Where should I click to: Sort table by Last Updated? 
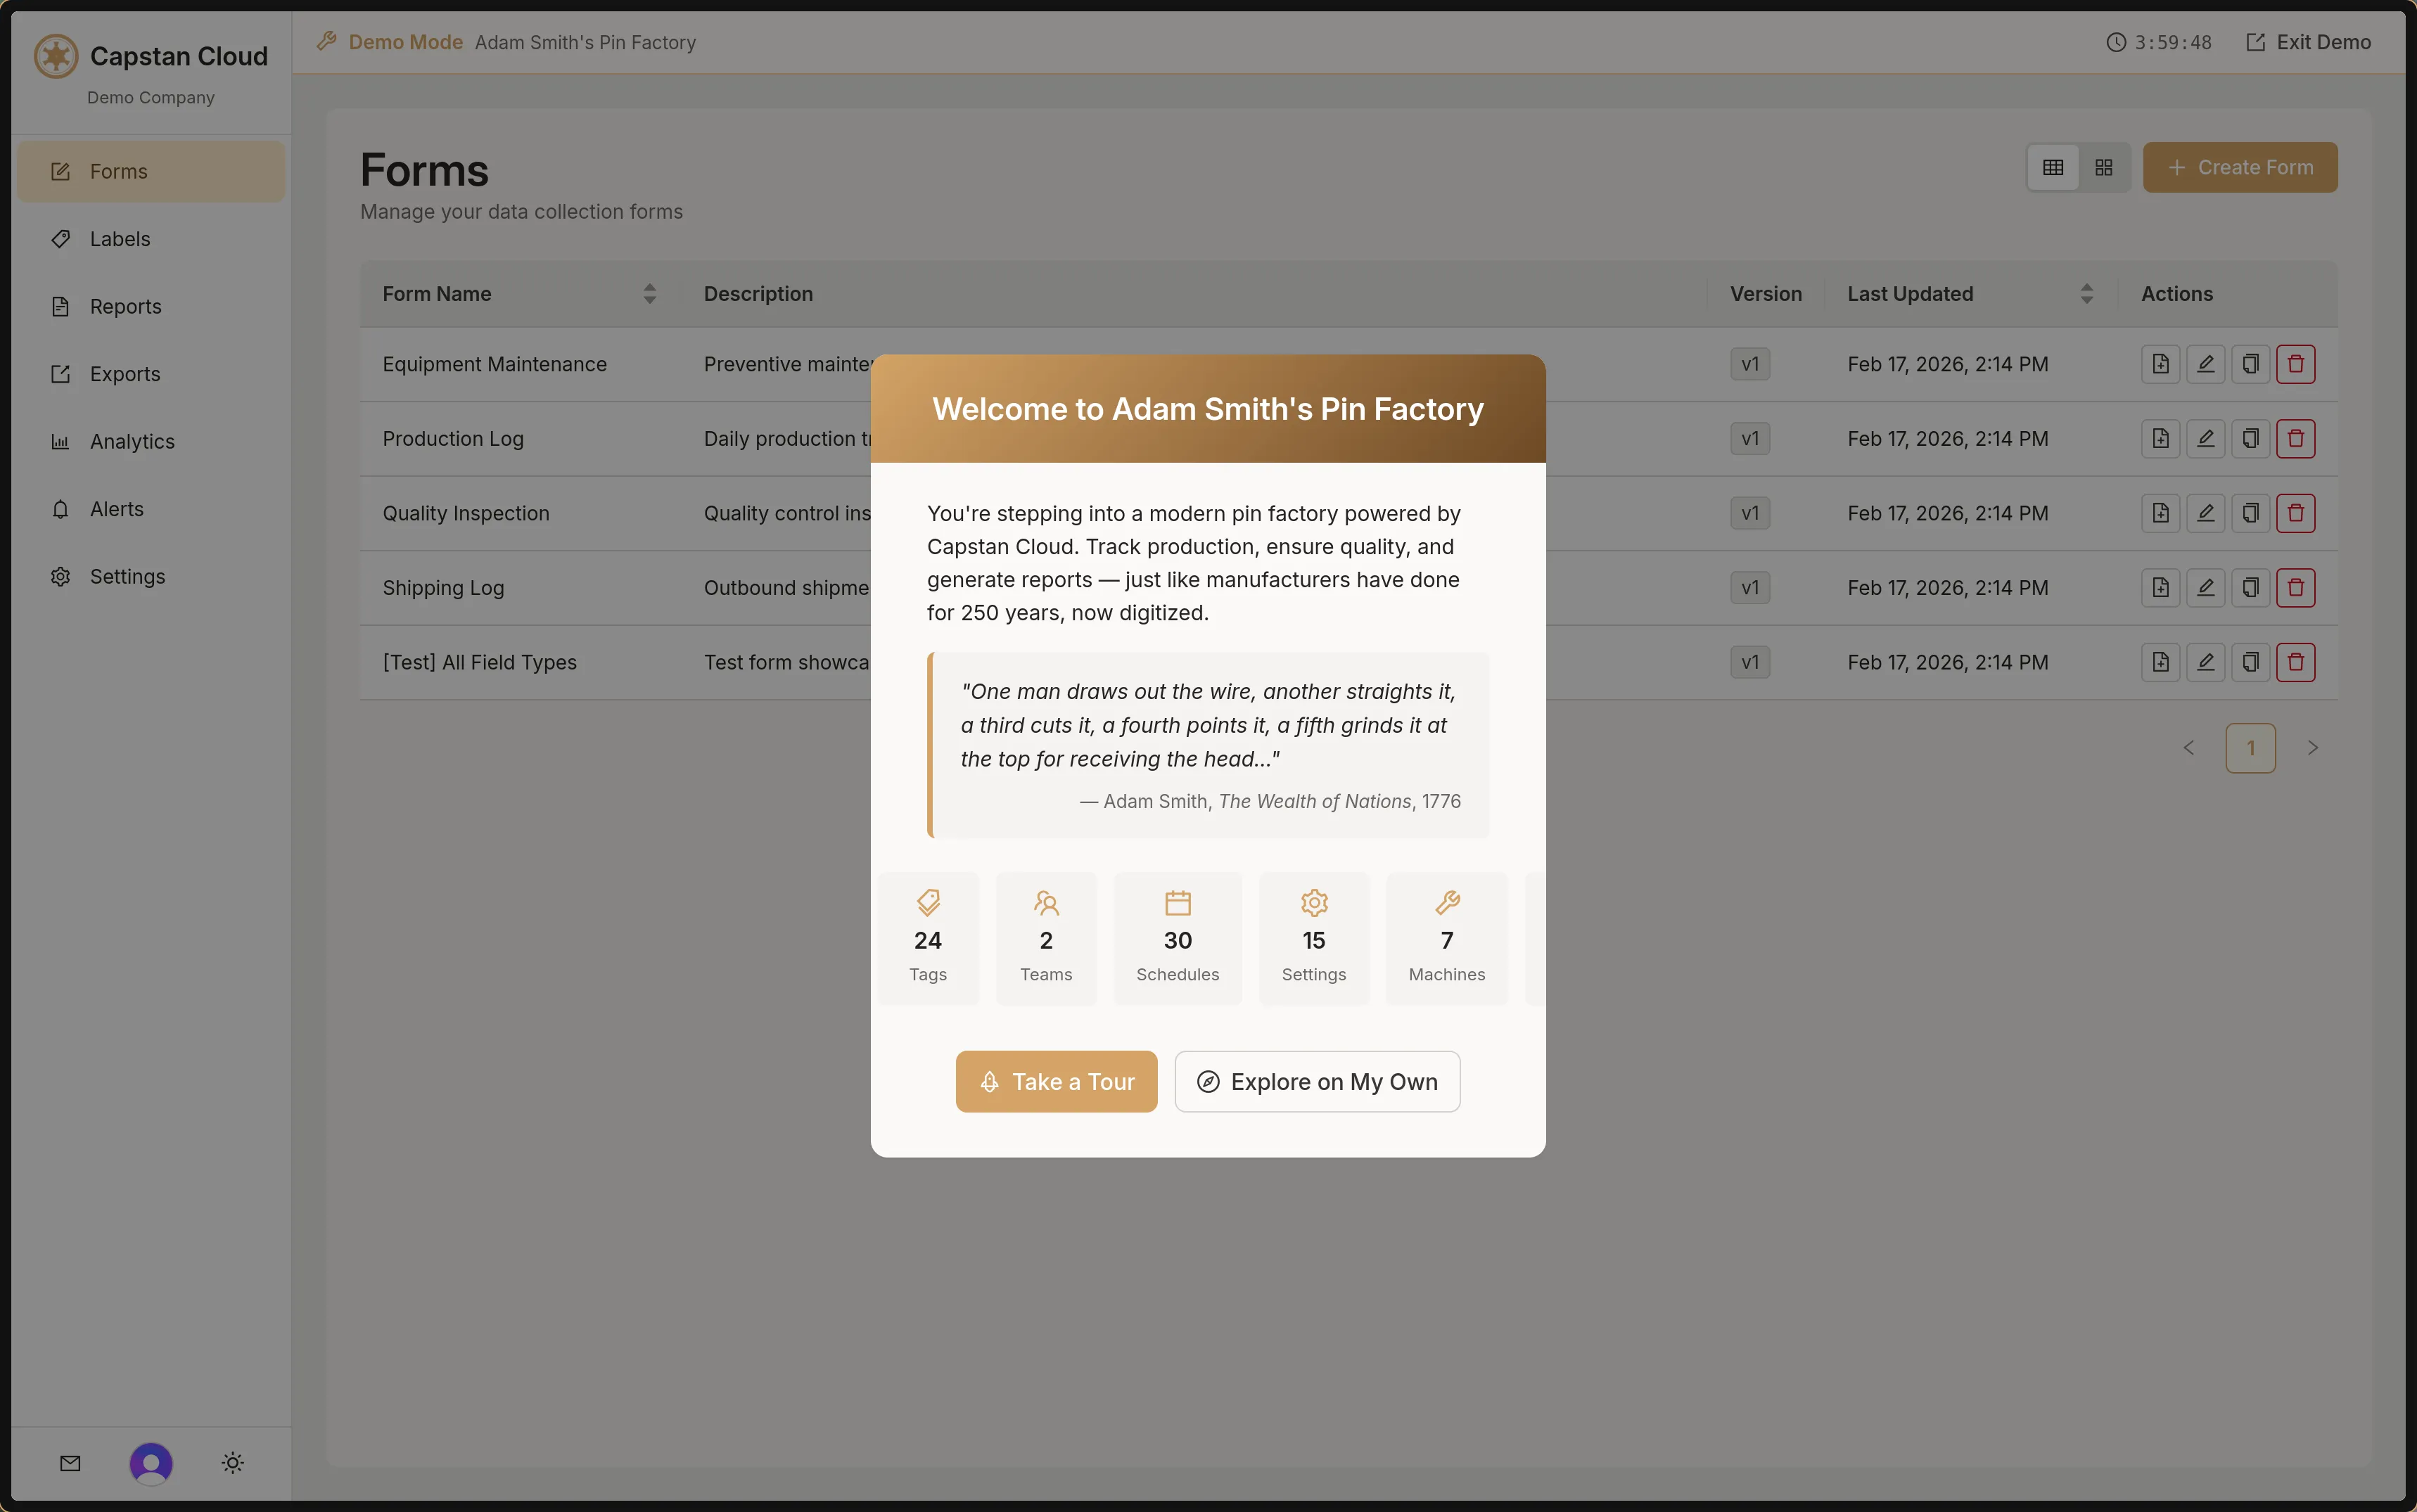pyautogui.click(x=2086, y=294)
